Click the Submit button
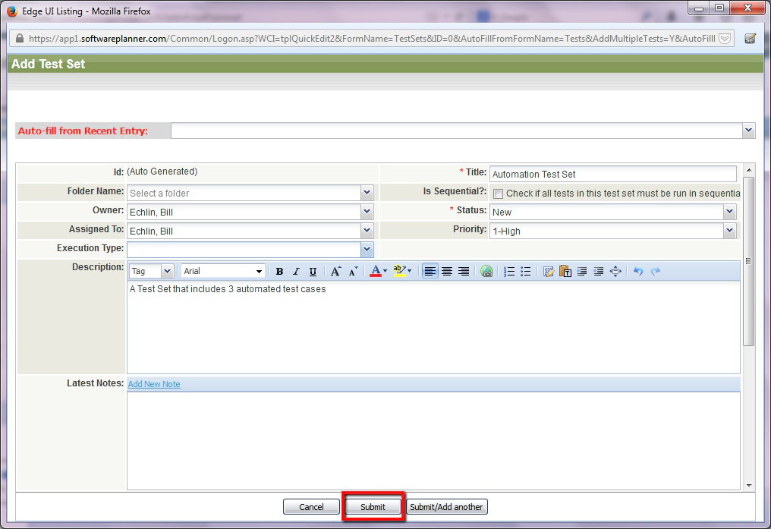This screenshot has height=529, width=771. 373,506
